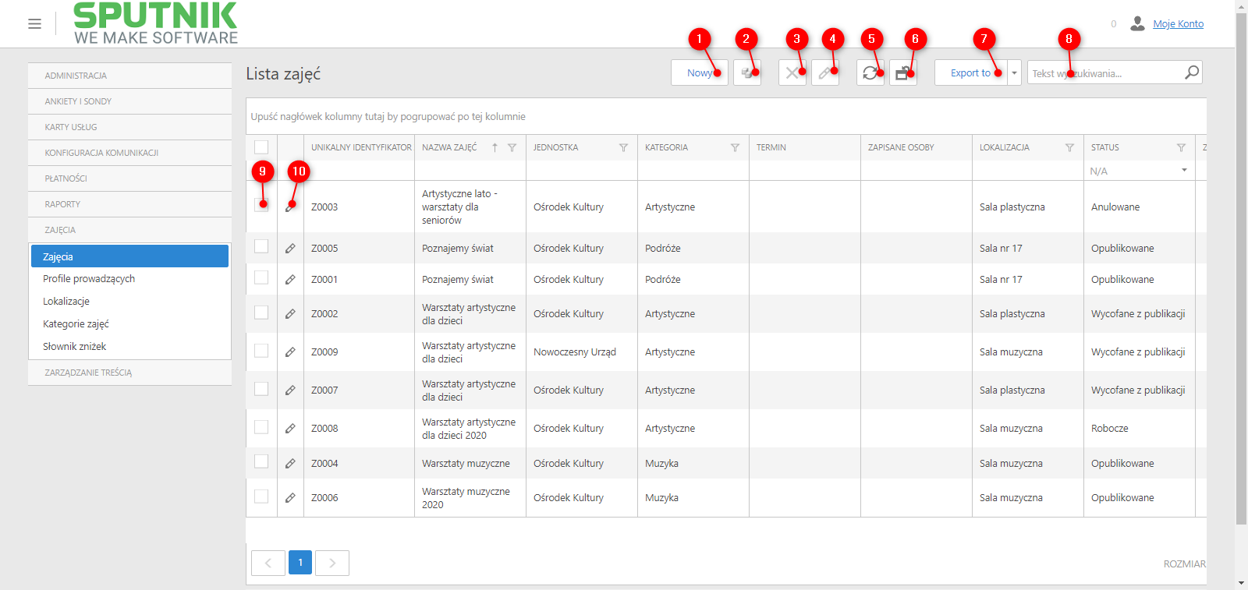
Task: Toggle the select-all header checkbox
Action: 261,147
